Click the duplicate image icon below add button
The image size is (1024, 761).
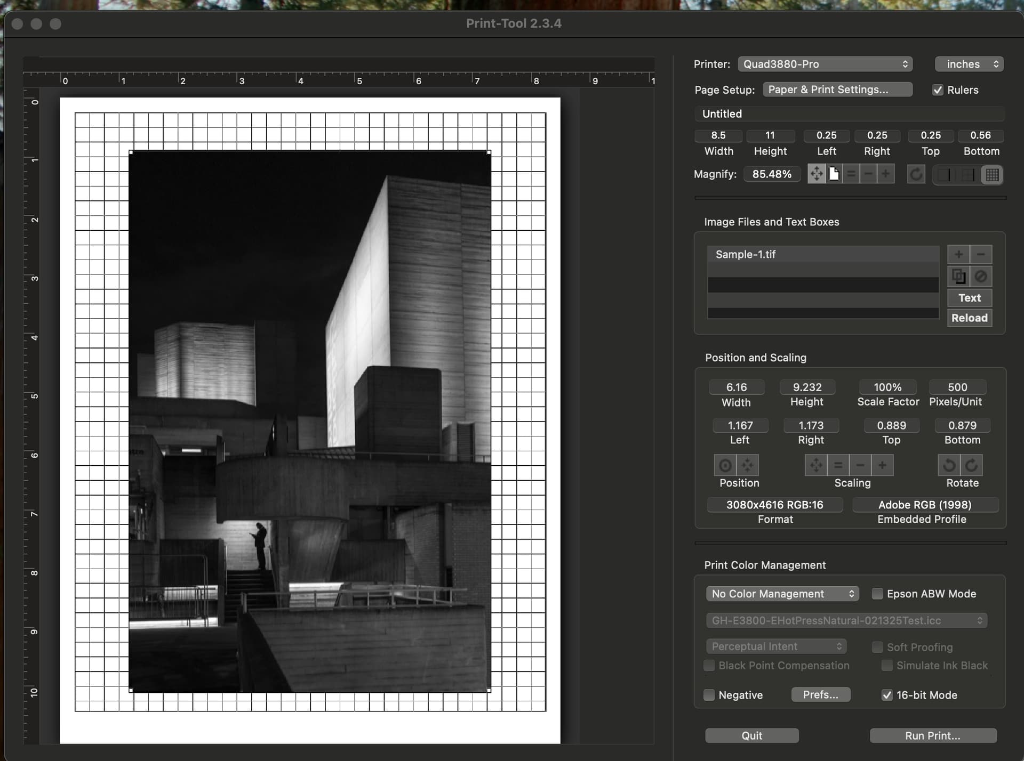(x=958, y=276)
